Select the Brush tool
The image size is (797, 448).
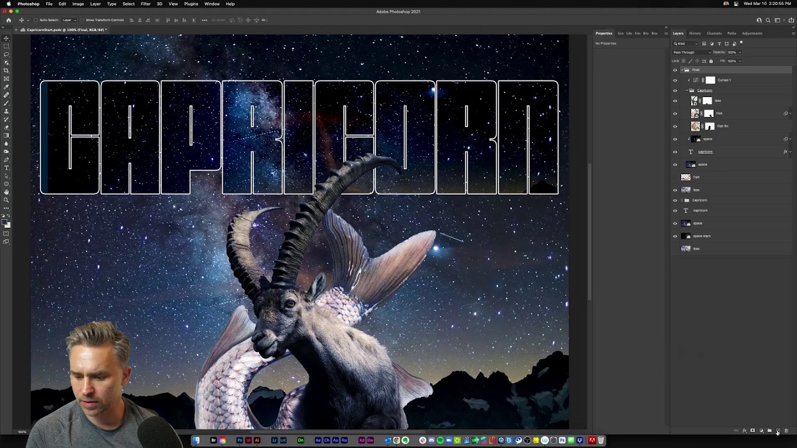coord(6,103)
